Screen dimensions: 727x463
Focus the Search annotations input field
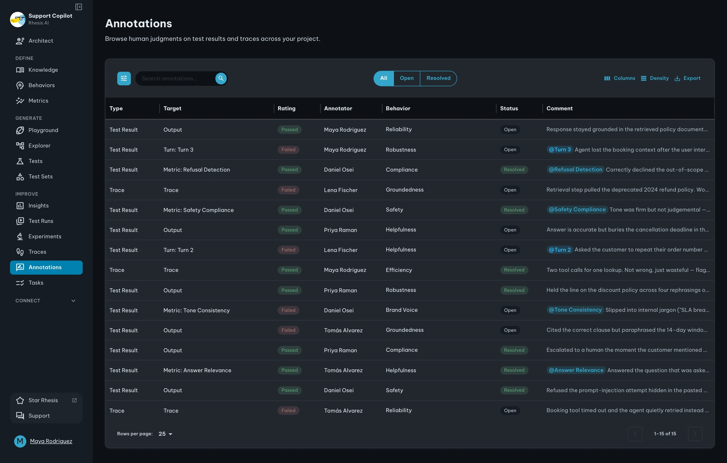[177, 78]
